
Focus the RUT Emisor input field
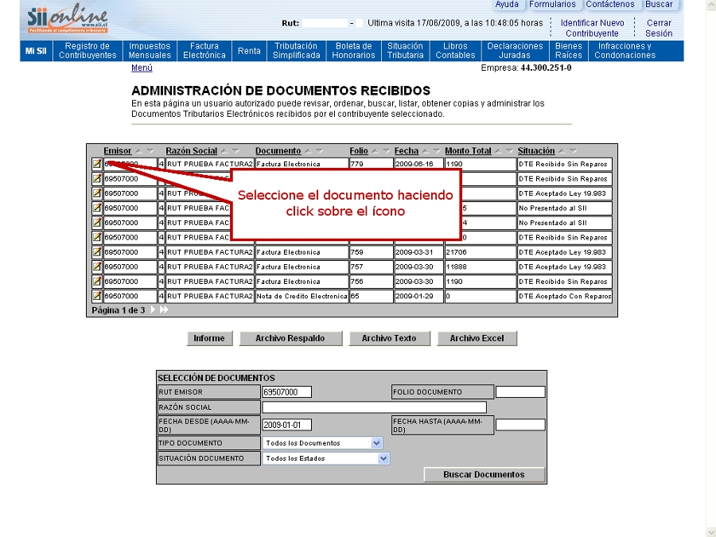[286, 391]
